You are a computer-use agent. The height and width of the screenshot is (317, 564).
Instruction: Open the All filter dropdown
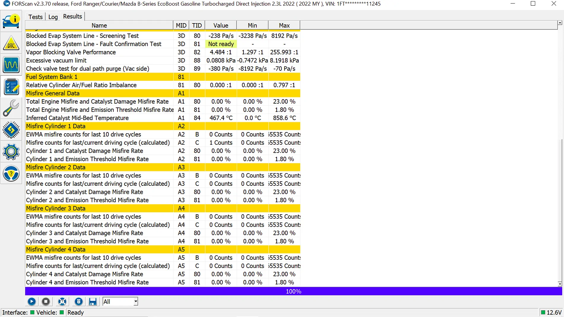click(120, 302)
